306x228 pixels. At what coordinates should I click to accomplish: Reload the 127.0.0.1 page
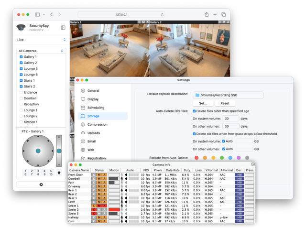click(x=162, y=15)
